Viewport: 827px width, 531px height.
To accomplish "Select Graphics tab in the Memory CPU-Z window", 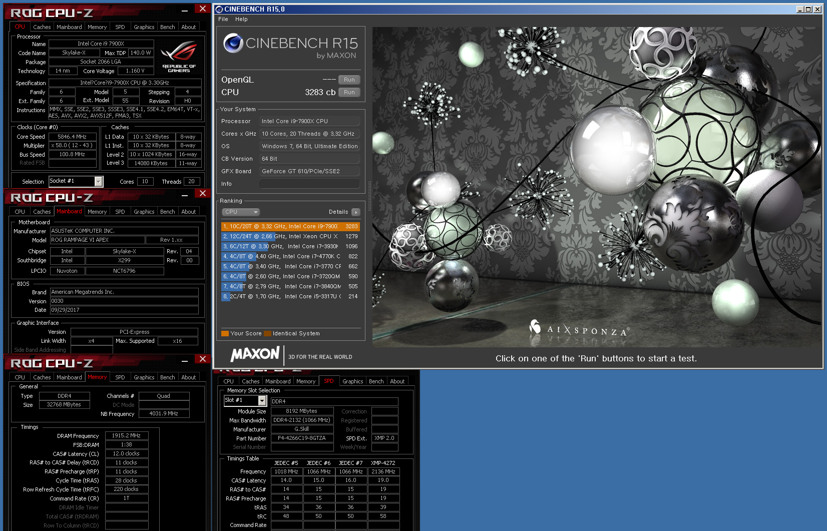I will pos(144,377).
